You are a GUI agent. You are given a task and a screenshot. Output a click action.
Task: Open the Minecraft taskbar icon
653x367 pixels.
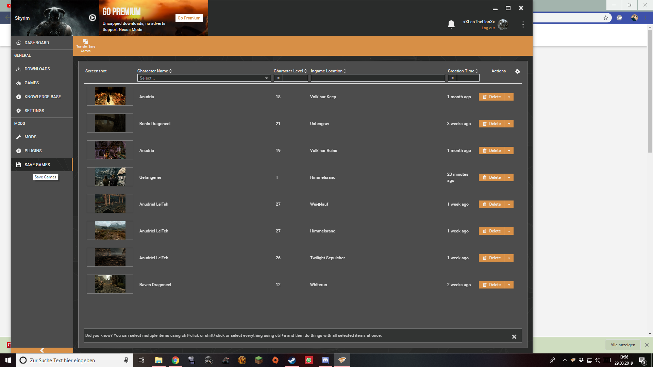click(x=259, y=360)
